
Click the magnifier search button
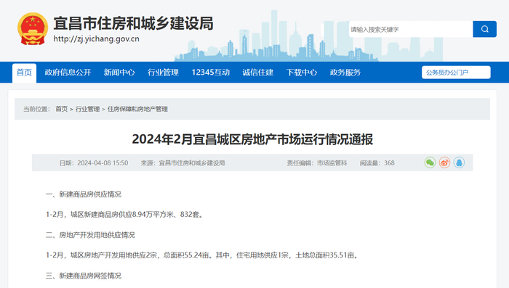[x=484, y=29]
